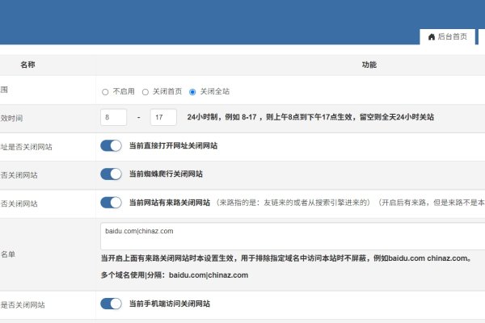Click the whitelist textarea with baidu.com|chinaz.com
This screenshot has height=323, width=485.
tap(293, 236)
